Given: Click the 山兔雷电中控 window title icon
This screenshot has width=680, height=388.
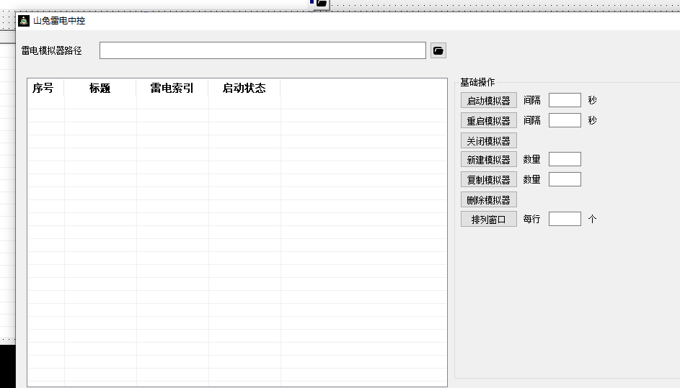Looking at the screenshot, I should 24,21.
